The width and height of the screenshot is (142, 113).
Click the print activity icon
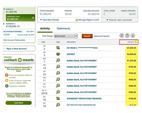tap(122, 36)
